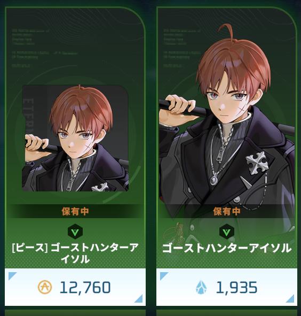Click the 12,760 price number
The image size is (301, 316).
[85, 287]
